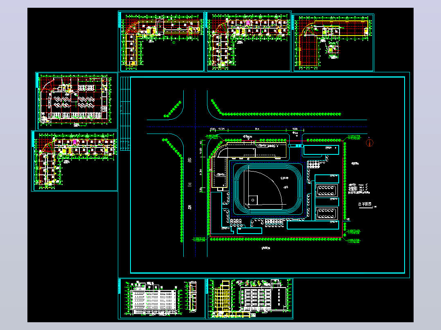
Task: Click the north arrow compass symbol
Action: click(369, 143)
